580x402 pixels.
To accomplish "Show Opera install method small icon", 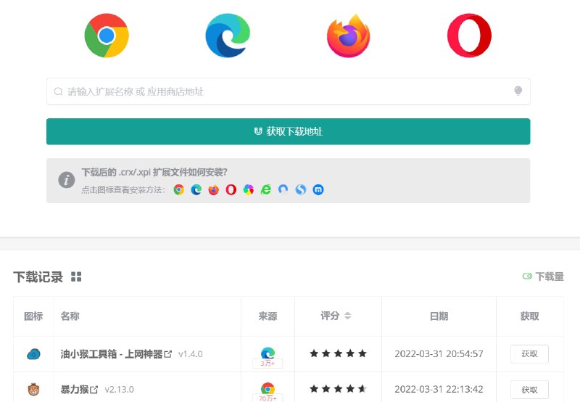I will 231,190.
